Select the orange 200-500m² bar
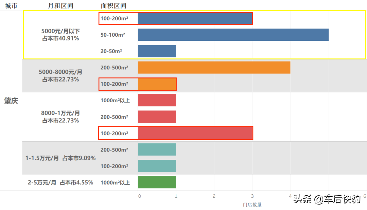Screen dimensions: 367x210 coord(214,67)
